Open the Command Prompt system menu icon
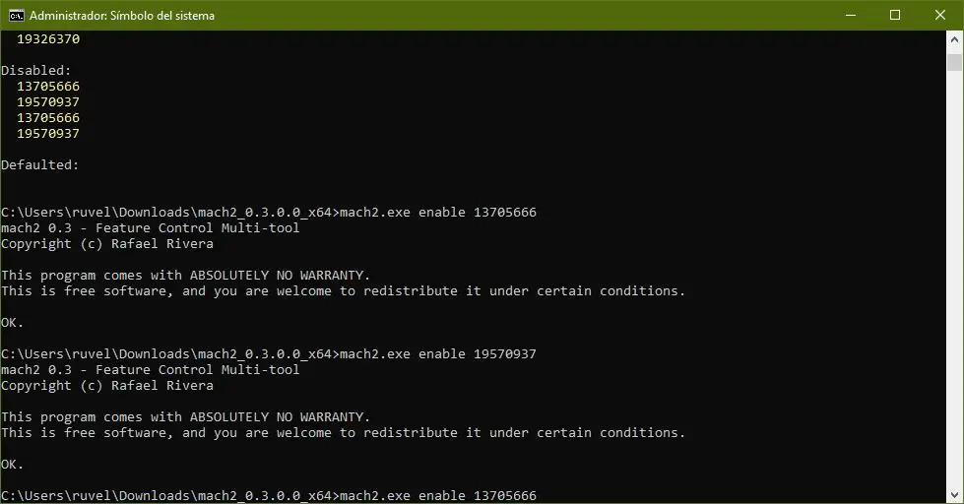 [x=16, y=15]
